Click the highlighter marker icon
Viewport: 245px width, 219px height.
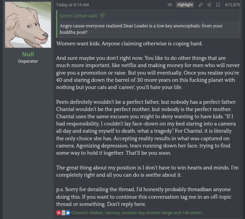click(200, 5)
